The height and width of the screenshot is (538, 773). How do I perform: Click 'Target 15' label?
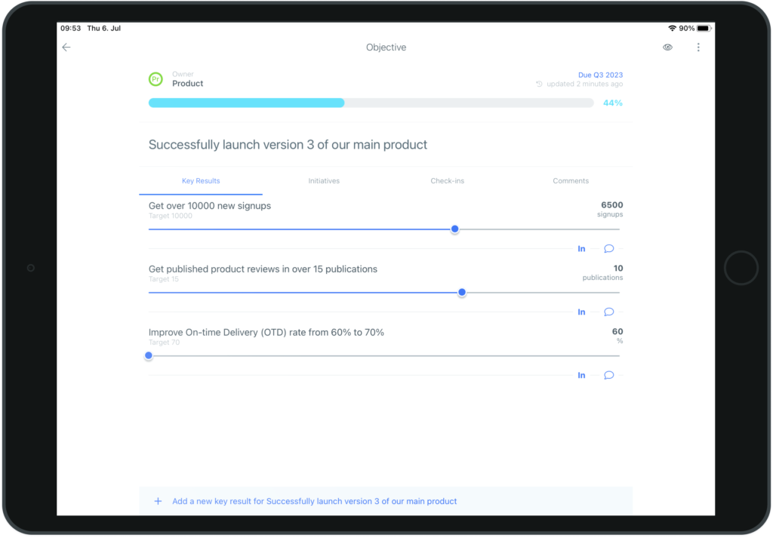point(163,279)
